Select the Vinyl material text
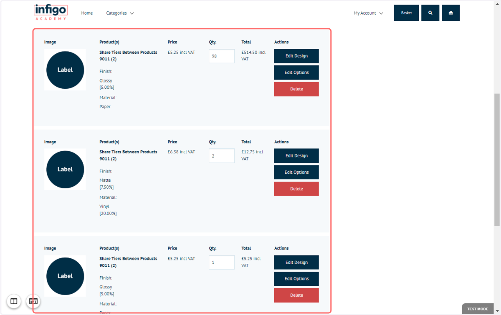Screen dimensions: 501x315 pyautogui.click(x=104, y=207)
